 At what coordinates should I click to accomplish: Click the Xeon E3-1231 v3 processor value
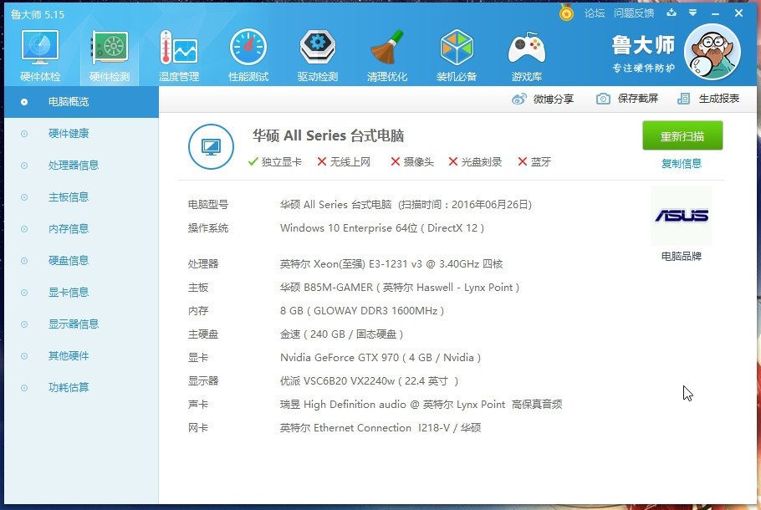point(391,264)
